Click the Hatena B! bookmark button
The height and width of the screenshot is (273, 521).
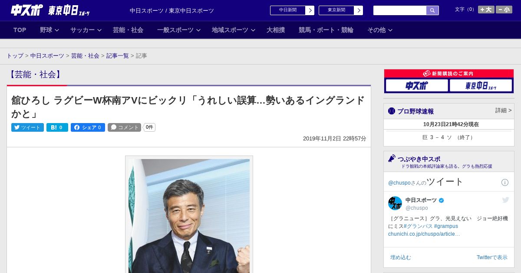coord(57,127)
